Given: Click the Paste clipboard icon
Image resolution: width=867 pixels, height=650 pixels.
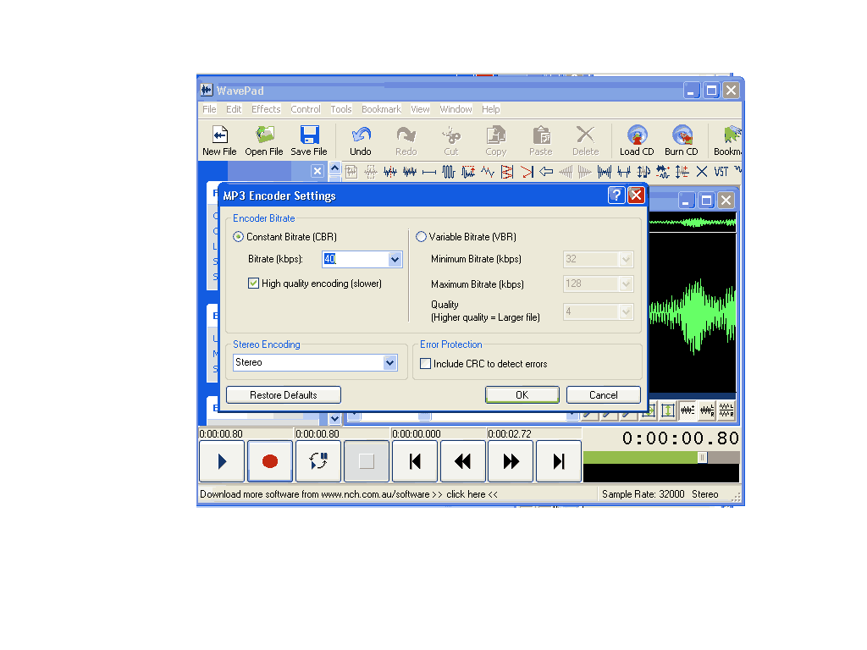Looking at the screenshot, I should click(x=541, y=140).
